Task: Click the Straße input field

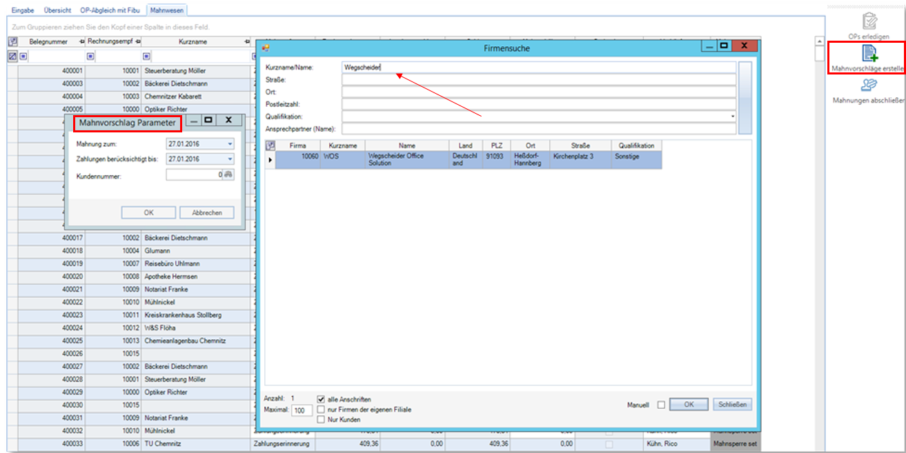Action: 538,80
